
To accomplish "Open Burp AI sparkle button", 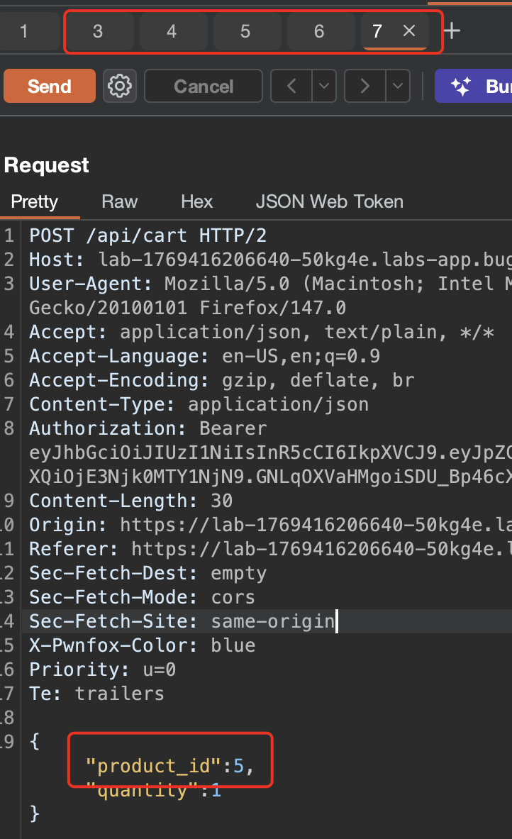I will (x=473, y=87).
